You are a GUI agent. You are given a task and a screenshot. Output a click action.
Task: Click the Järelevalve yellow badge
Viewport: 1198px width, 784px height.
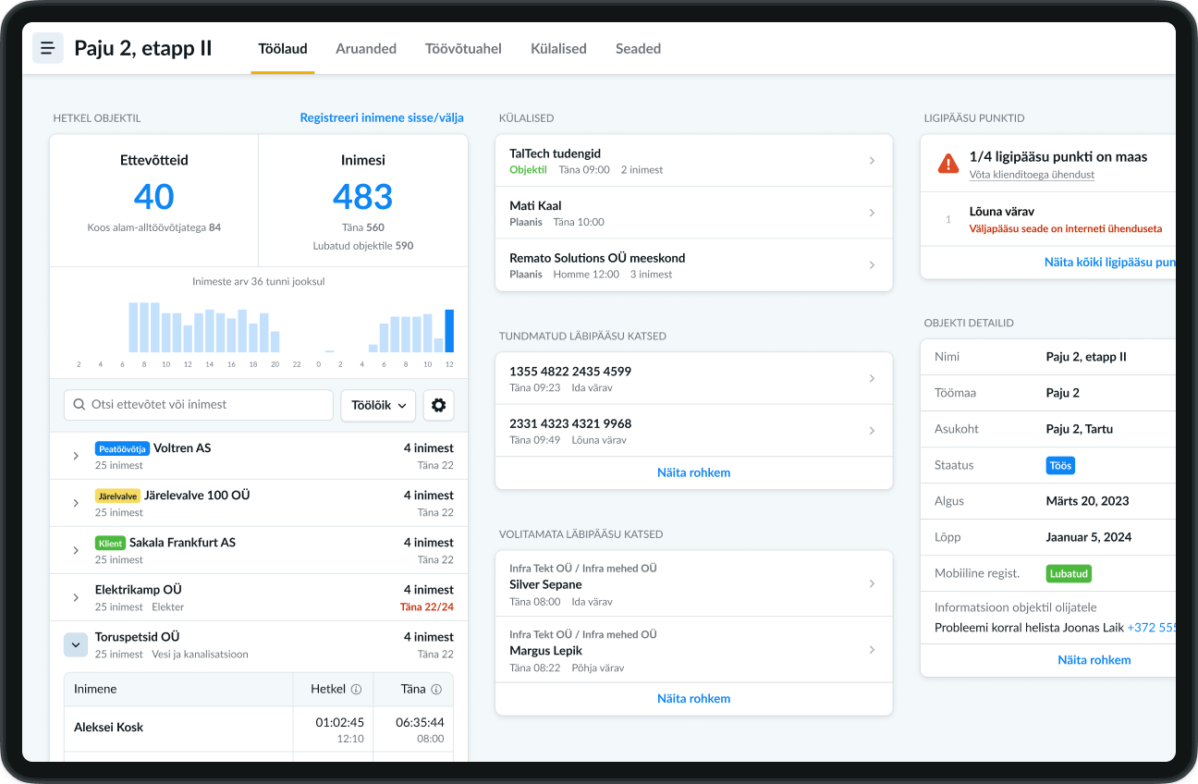pyautogui.click(x=117, y=496)
